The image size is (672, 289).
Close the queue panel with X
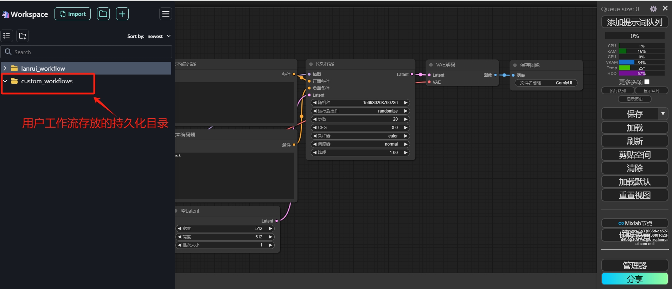(x=665, y=8)
